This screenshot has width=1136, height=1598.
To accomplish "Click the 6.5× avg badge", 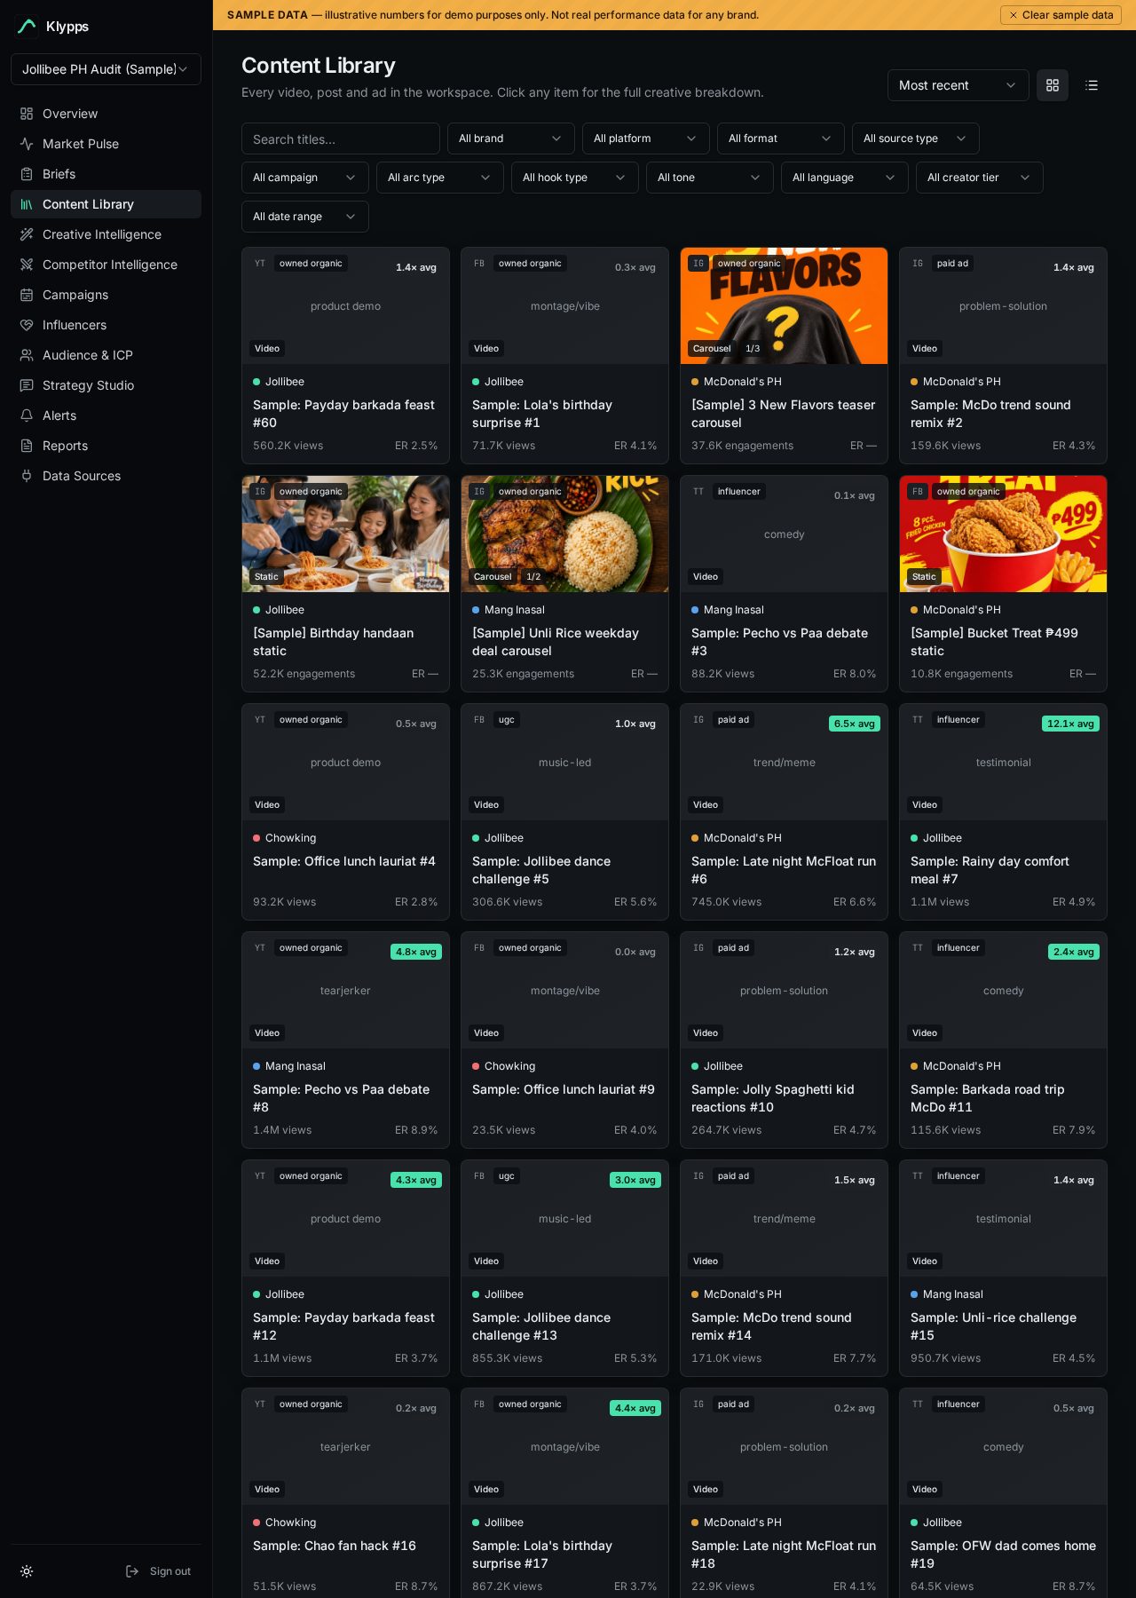I will point(855,724).
